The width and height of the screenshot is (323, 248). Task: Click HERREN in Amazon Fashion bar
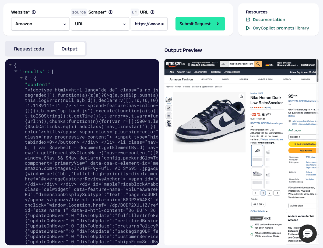[x=244, y=80]
